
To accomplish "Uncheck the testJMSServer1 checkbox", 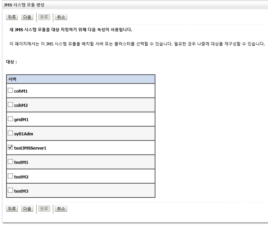I will click(10, 147).
